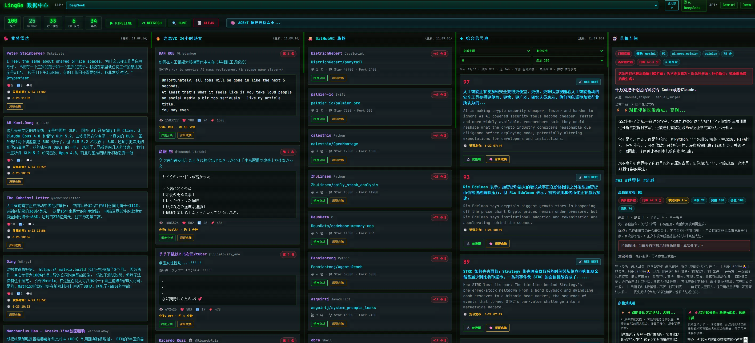The image size is (755, 343).
Task: Open the calesthio/OpenMontage repo link
Action: 334,144
